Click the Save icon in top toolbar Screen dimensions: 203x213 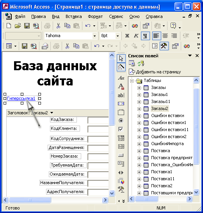(27, 26)
